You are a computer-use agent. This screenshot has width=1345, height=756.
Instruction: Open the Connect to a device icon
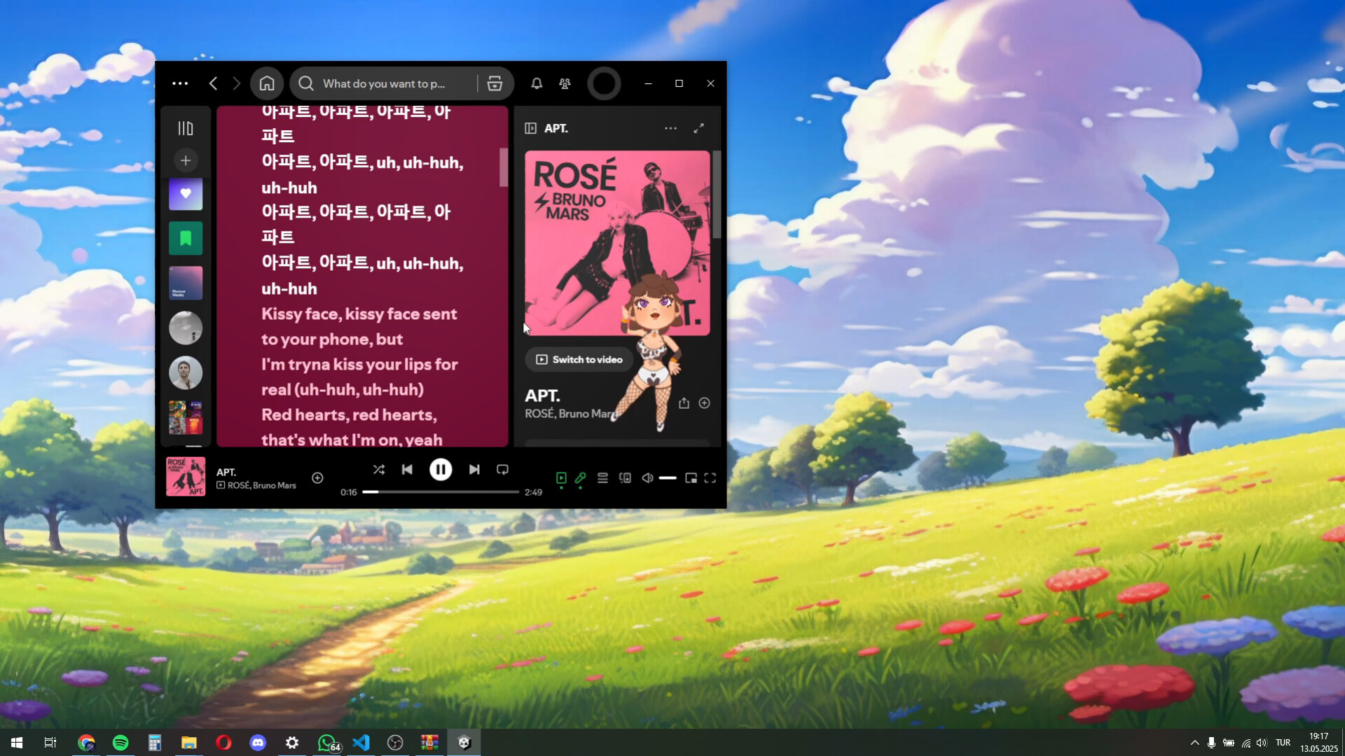pos(625,478)
